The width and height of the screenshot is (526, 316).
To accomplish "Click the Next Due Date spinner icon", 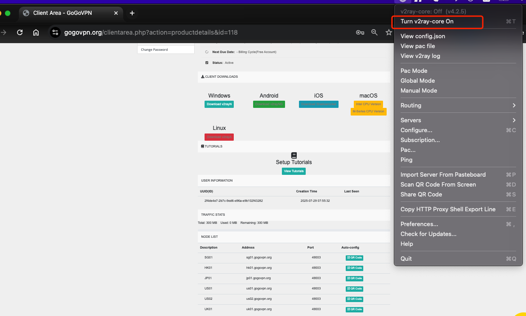I will point(207,52).
